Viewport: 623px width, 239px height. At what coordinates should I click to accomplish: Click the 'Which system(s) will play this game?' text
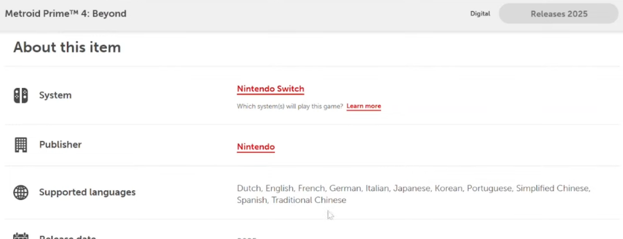290,106
